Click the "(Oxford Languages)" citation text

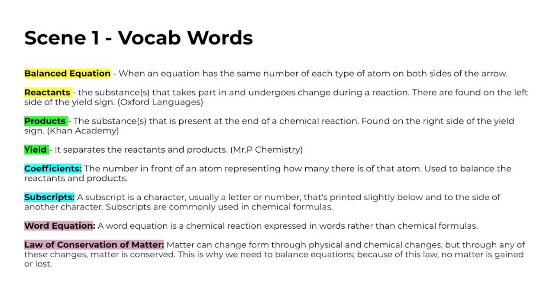coord(161,102)
